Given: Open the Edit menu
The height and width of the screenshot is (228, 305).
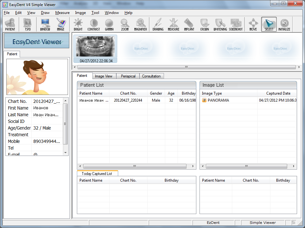Looking at the screenshot, I should (x=18, y=13).
